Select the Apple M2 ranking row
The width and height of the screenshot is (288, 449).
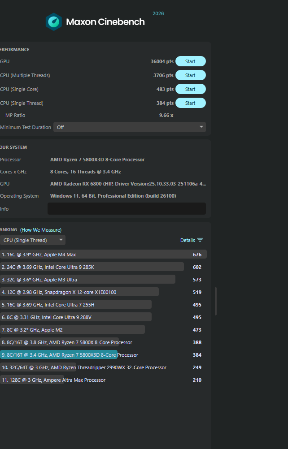(103, 330)
